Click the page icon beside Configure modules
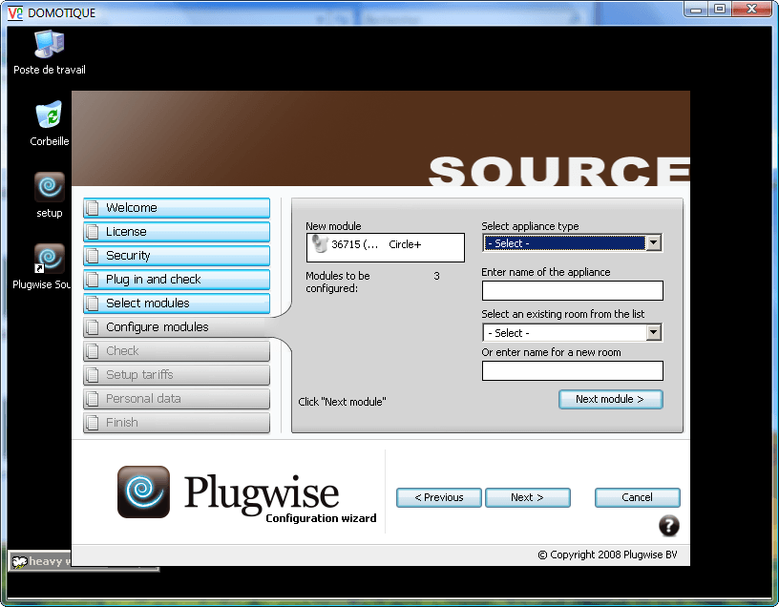779x607 pixels. (93, 326)
